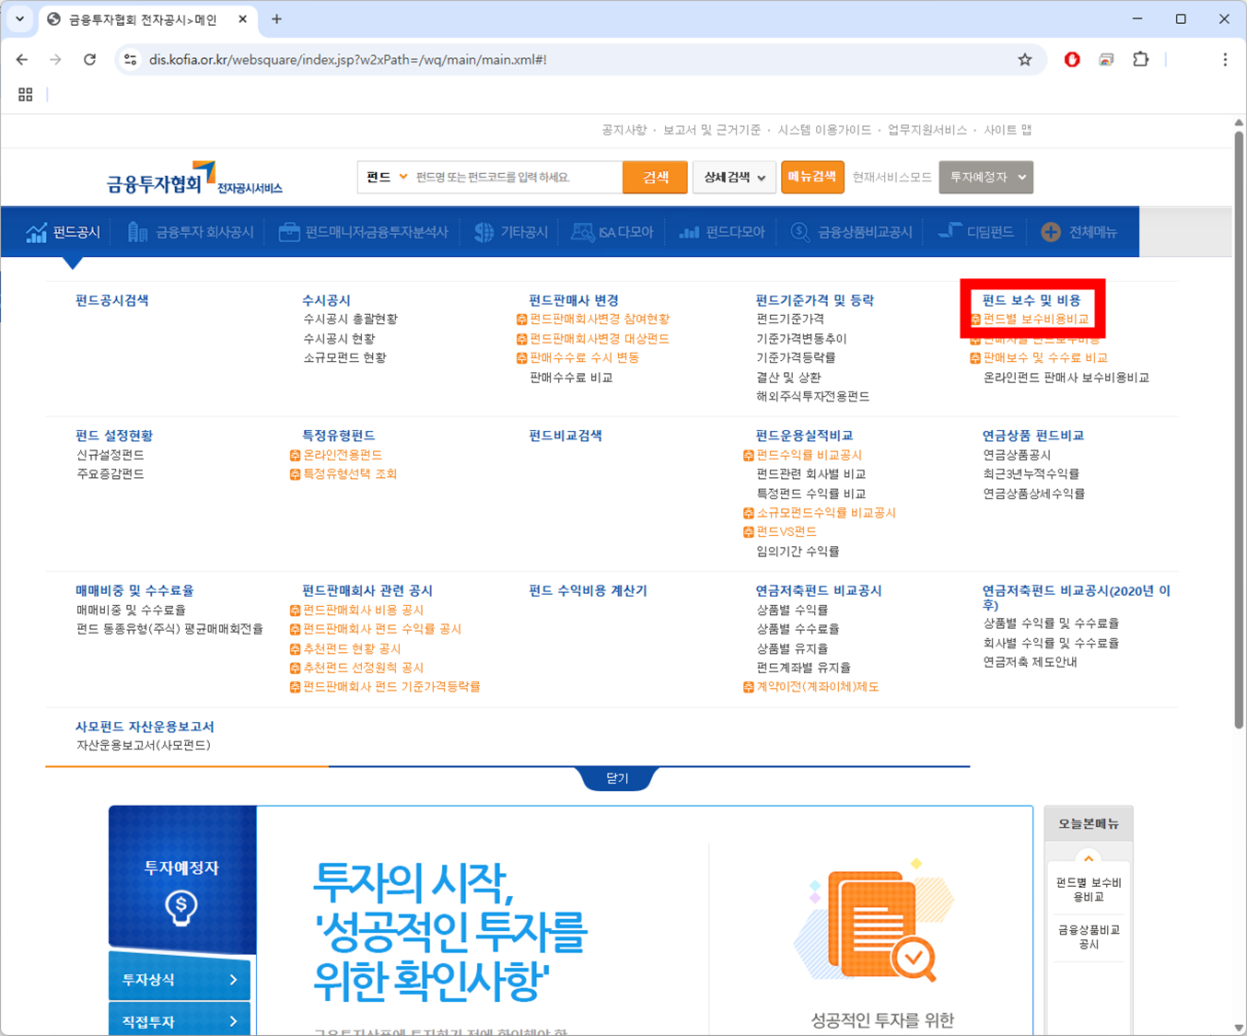Open 펀드공시검색 submenu heading
Viewport: 1247px width, 1036px height.
[112, 300]
